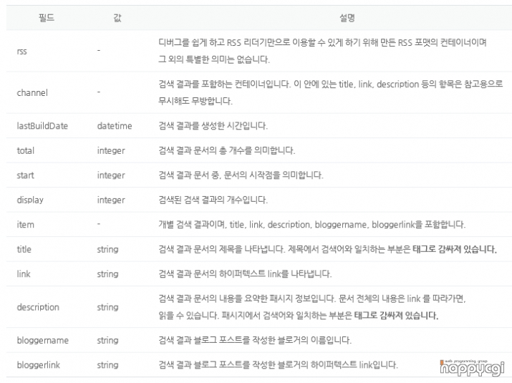This screenshot has height=383, width=512.
Task: Click the title field name
Action: click(24, 249)
